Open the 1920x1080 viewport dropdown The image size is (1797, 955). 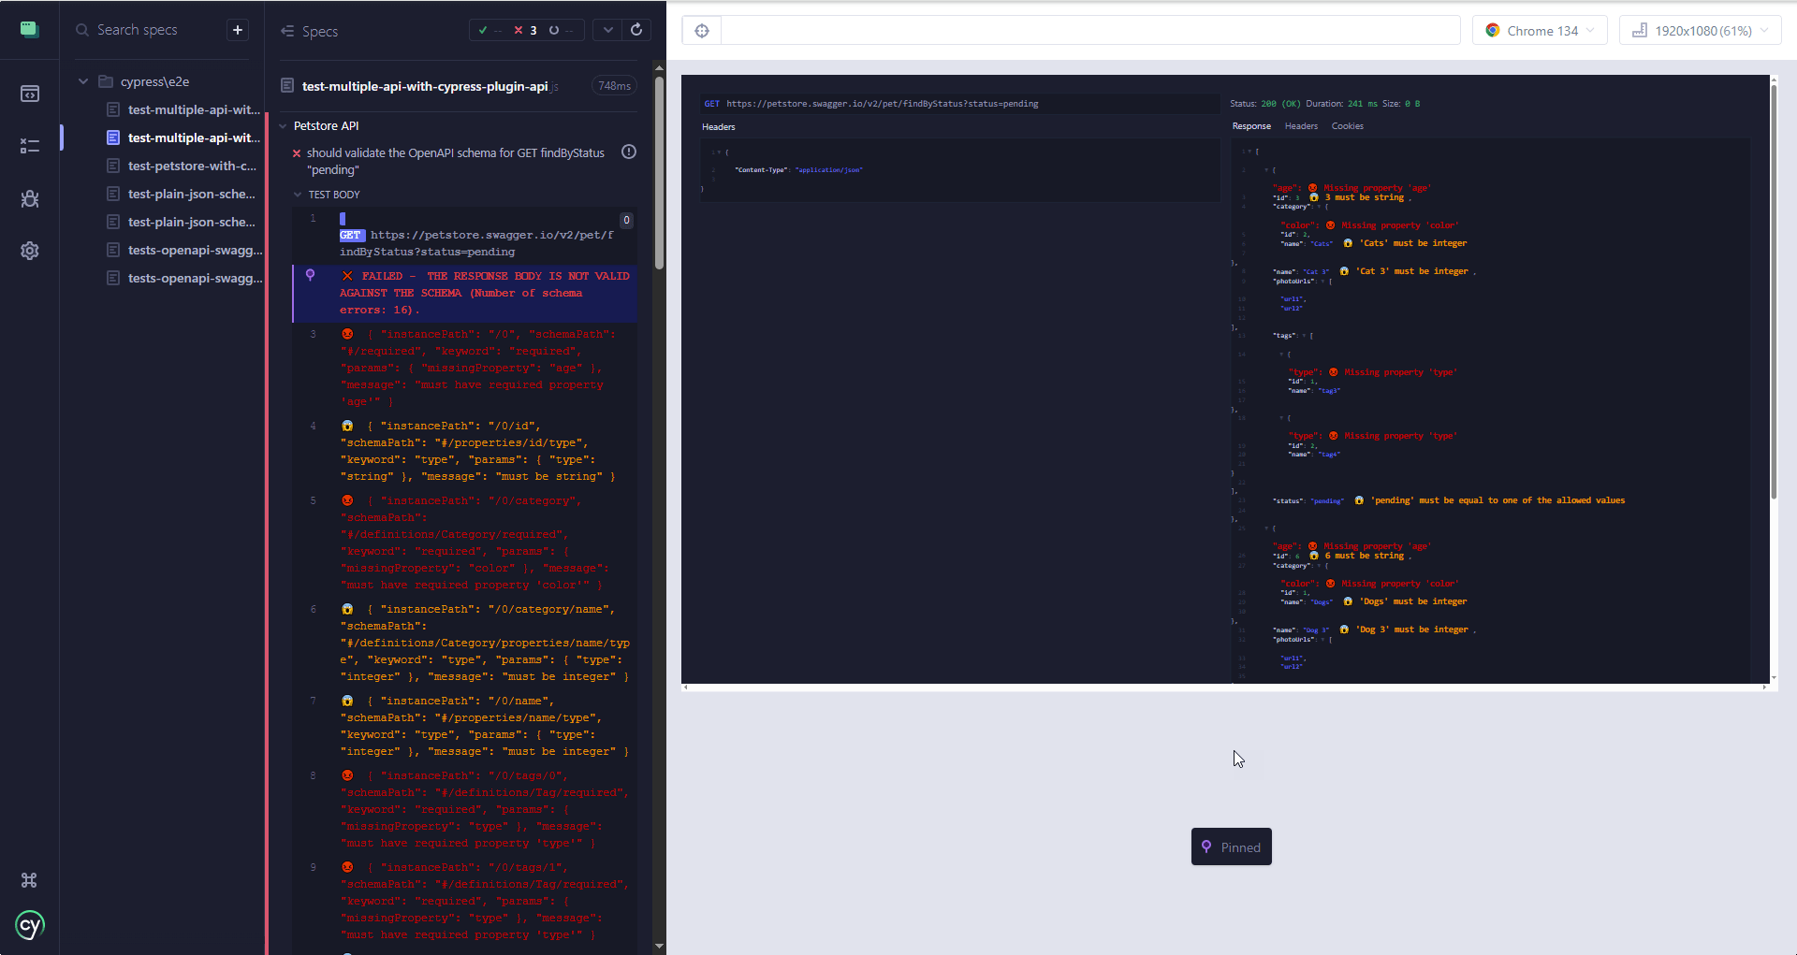(1700, 29)
